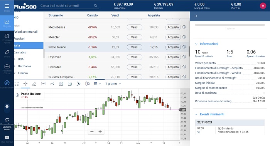Viewport: 270px width, 146px height.
Task: Zoom out the chart with minus button
Action: [x=92, y=131]
